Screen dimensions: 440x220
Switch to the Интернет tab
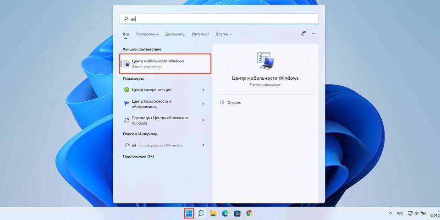pos(200,34)
